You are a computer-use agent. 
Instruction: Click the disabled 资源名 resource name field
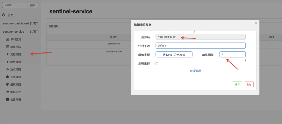[x=200, y=37]
